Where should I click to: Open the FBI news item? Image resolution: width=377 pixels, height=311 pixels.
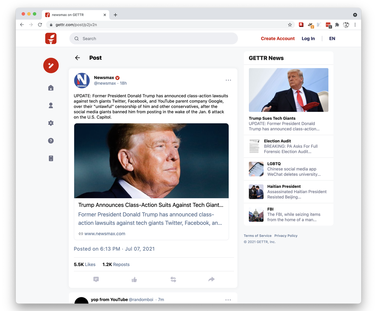(288, 214)
